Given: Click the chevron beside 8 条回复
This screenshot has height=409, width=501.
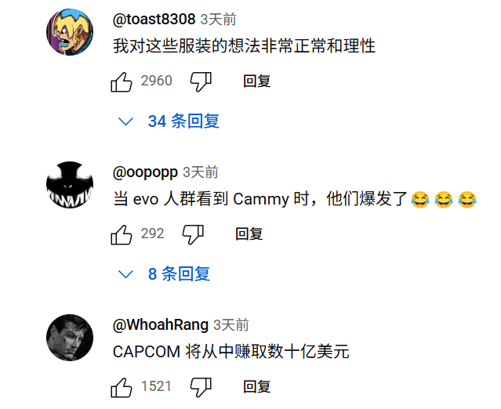Looking at the screenshot, I should tap(125, 274).
